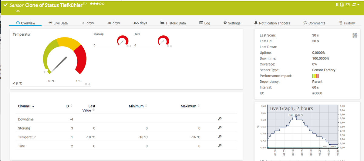Click the large Temperatur gauge
The image size is (364, 161).
click(x=65, y=56)
